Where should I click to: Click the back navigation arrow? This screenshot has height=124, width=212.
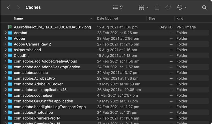click(8, 7)
